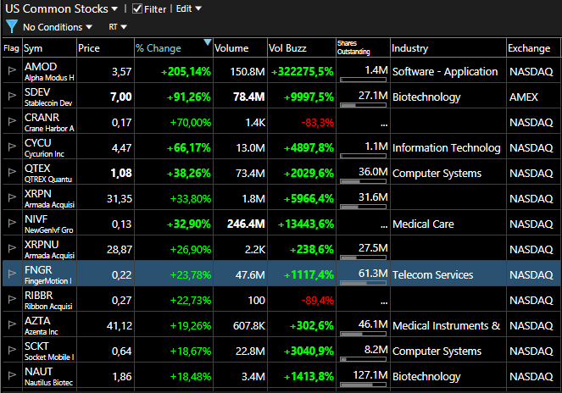Select the QTEX QTREX Quantum symbol
The width and height of the screenshot is (562, 393).
coord(49,173)
